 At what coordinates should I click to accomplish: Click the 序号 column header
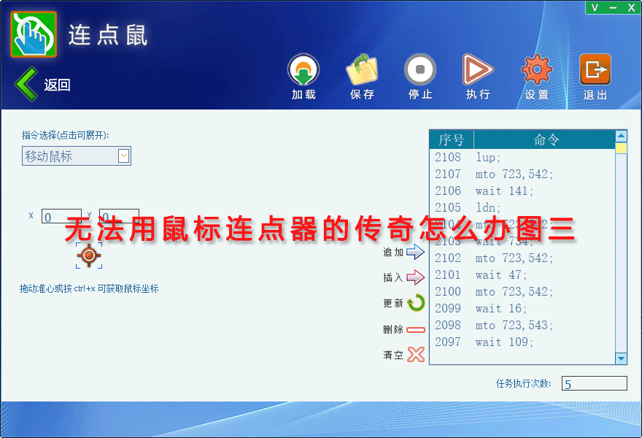pyautogui.click(x=452, y=139)
